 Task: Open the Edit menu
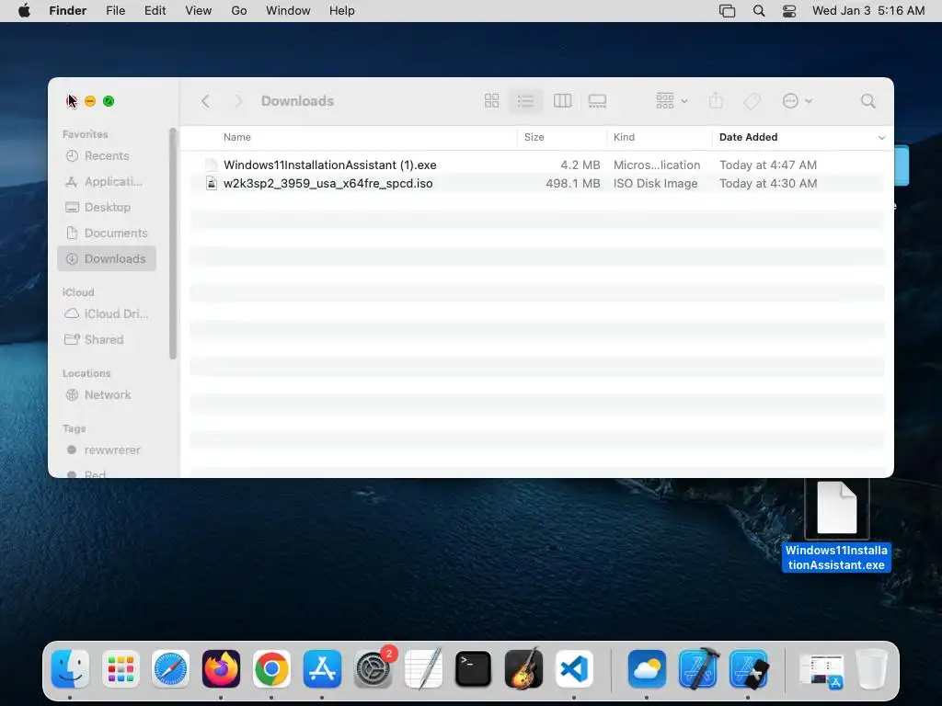[x=155, y=11]
